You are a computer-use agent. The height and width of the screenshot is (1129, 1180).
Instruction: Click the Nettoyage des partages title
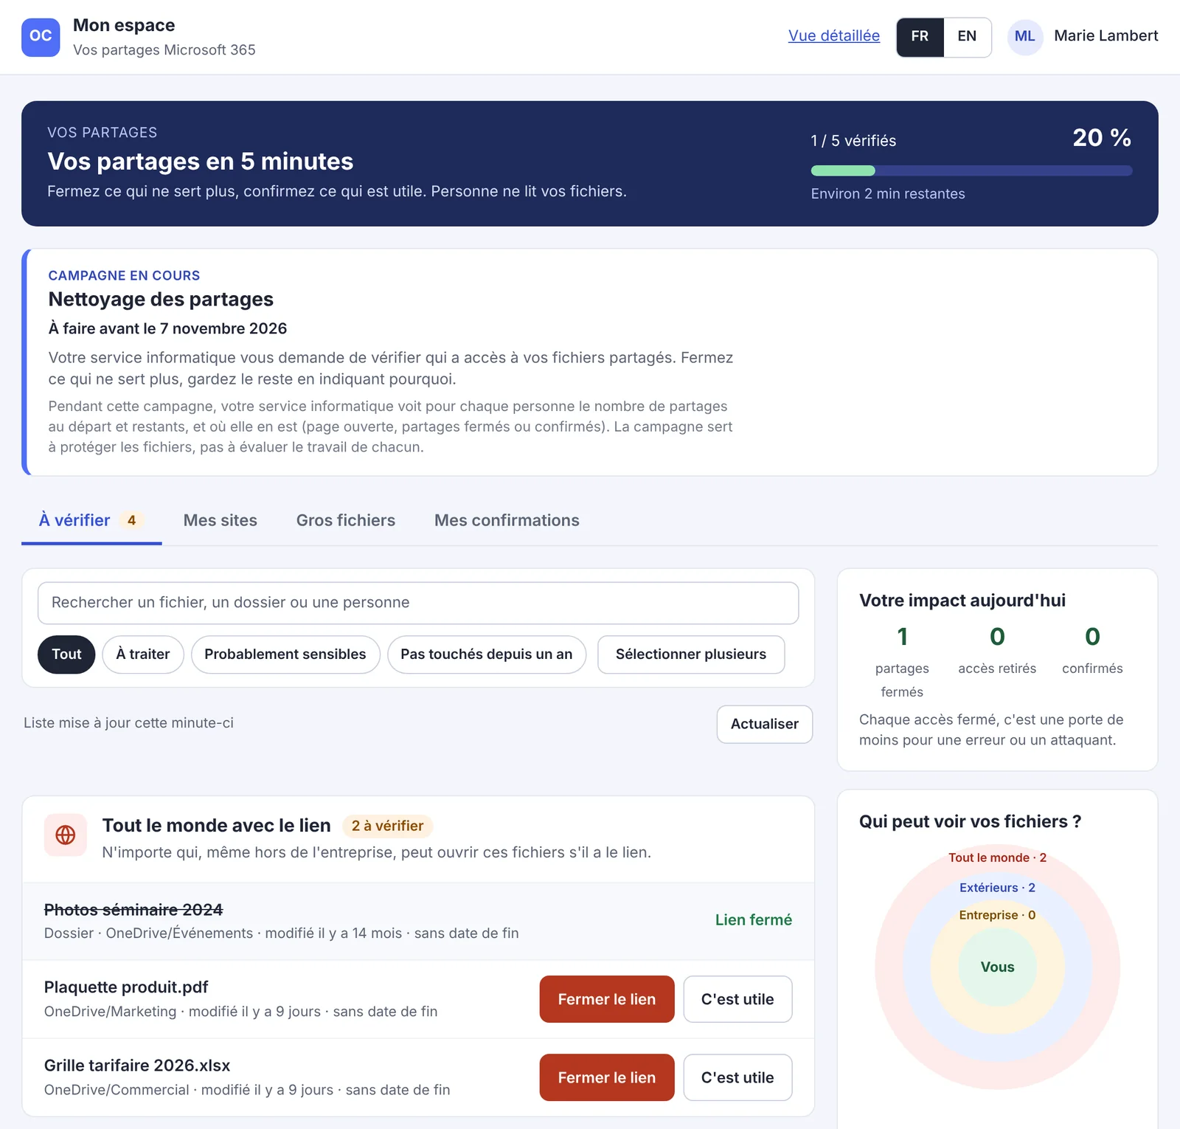coord(161,300)
